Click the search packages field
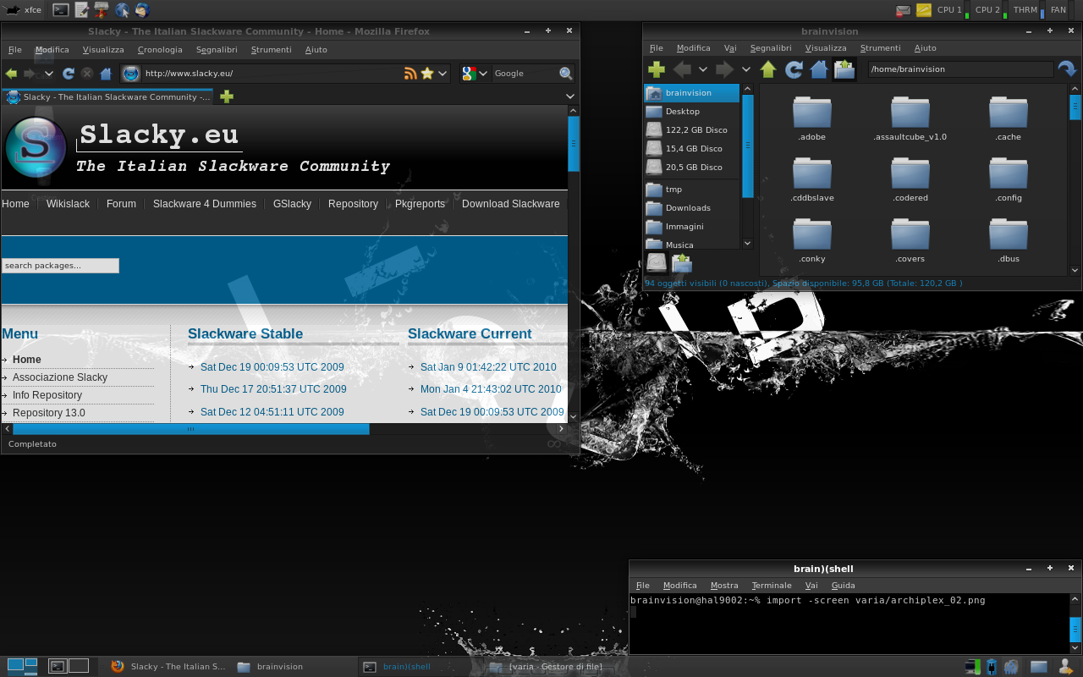This screenshot has height=677, width=1083. click(x=60, y=266)
